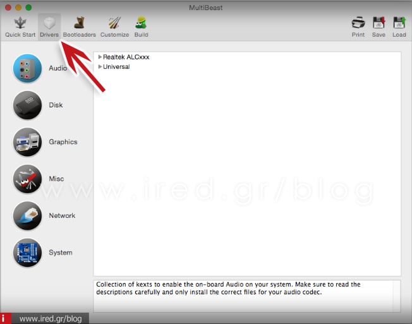Select the Disk drivers category icon

coord(27,105)
